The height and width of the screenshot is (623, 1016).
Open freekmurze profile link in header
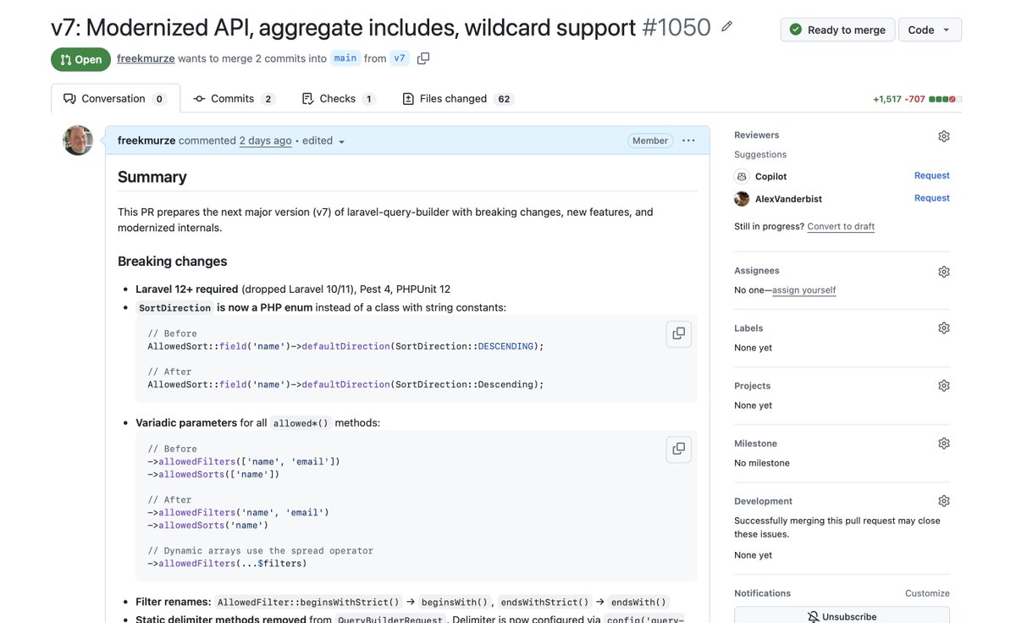pyautogui.click(x=146, y=58)
